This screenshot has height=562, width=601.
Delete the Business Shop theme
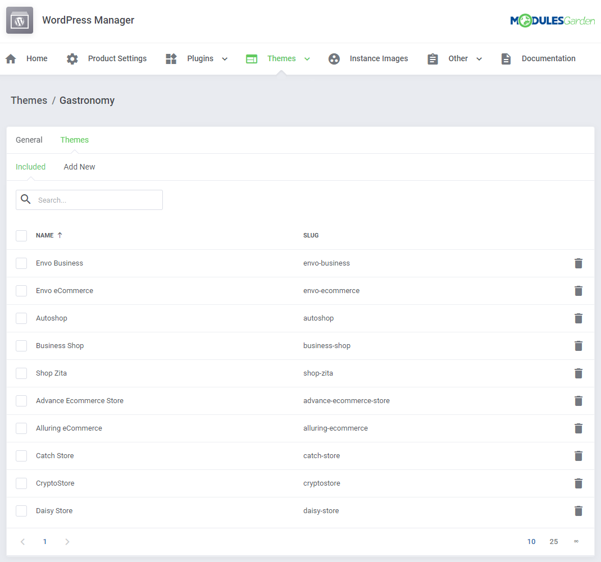pos(579,346)
